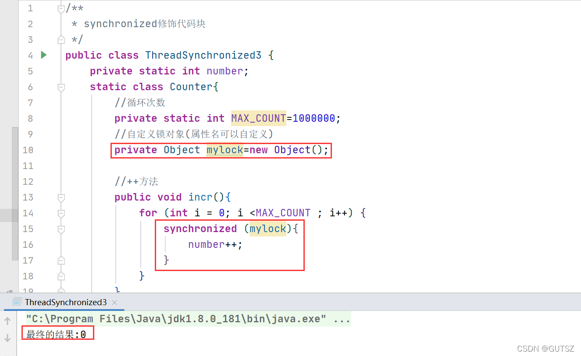581x356 pixels.
Task: Click the '最终的结果:0' console output
Action: (x=56, y=335)
